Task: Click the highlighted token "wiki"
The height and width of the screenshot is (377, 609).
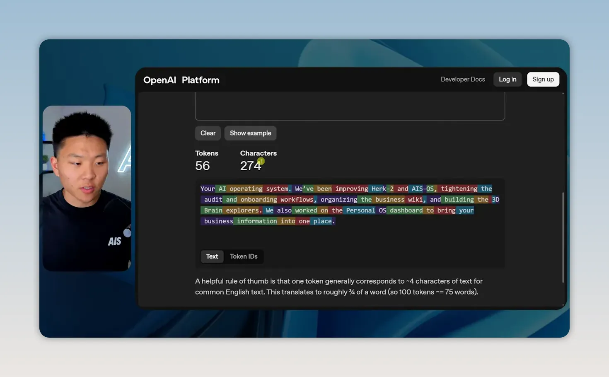Action: point(414,200)
